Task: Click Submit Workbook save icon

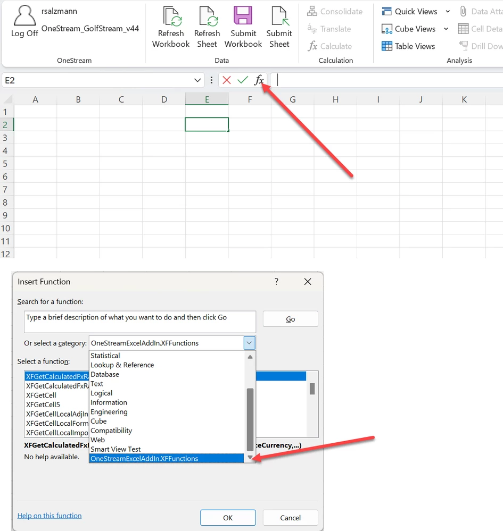Action: (243, 15)
